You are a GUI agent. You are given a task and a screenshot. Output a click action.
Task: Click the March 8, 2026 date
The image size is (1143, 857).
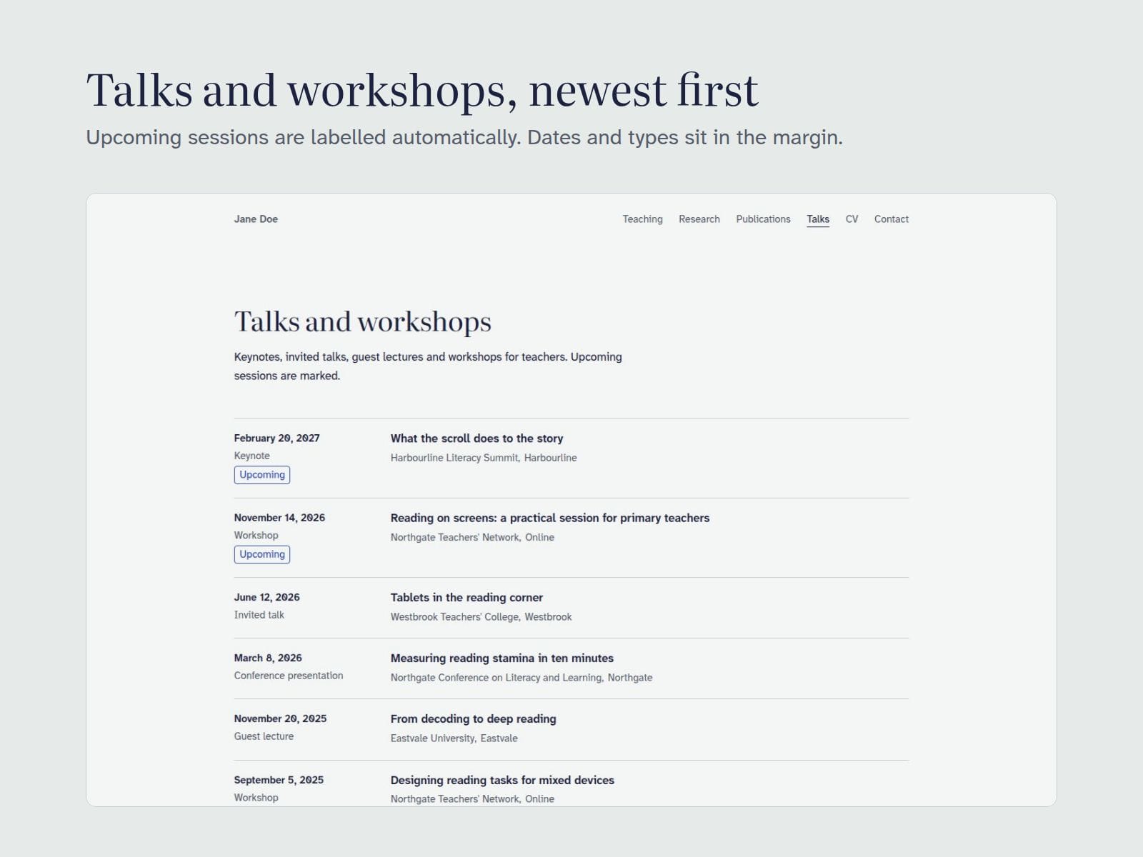(268, 658)
